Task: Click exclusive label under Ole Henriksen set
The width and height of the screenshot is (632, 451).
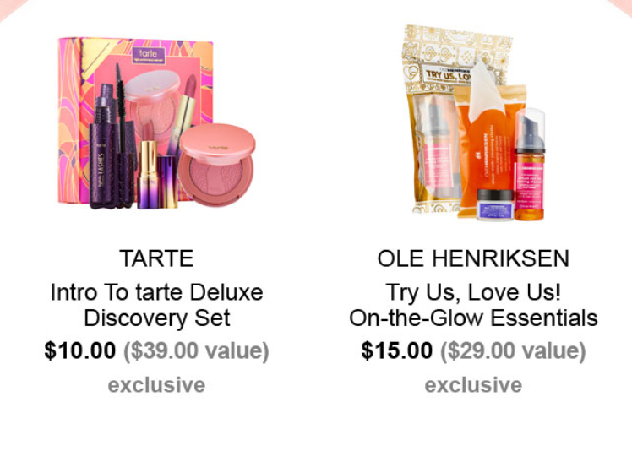Action: pos(473,385)
